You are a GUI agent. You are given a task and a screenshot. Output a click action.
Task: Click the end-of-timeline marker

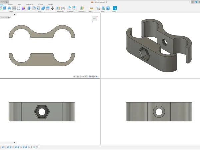click(38, 147)
